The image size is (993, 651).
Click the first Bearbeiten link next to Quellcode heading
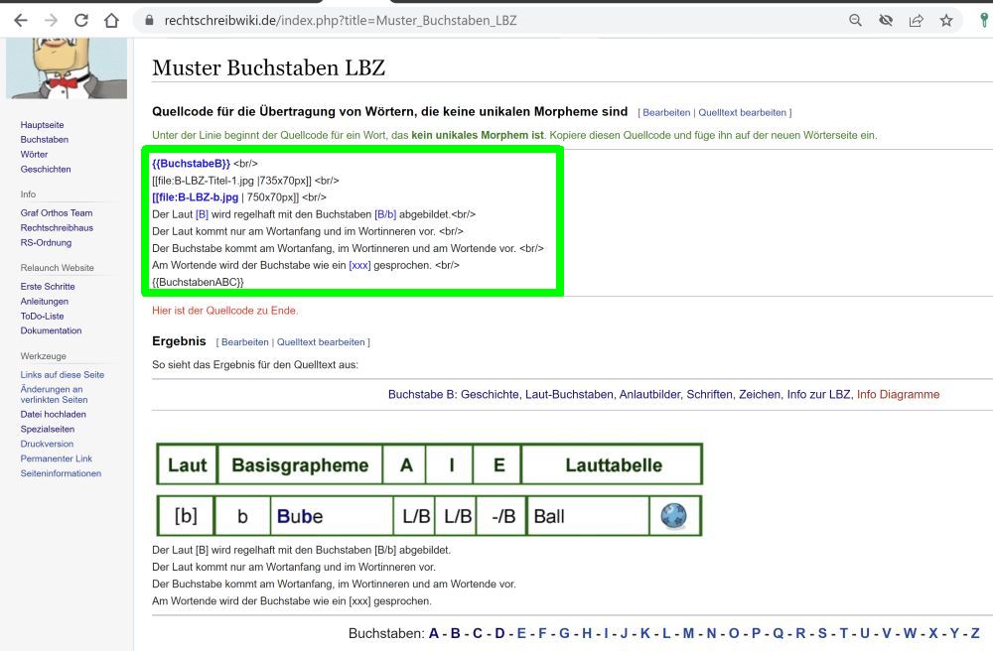point(666,113)
